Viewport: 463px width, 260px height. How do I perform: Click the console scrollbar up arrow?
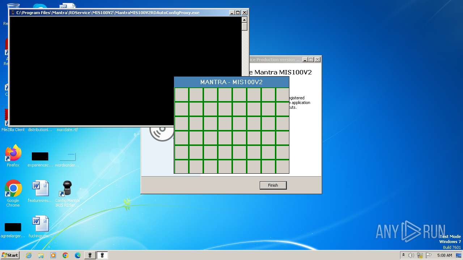(x=244, y=20)
